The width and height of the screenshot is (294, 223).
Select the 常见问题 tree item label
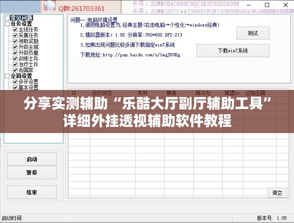tap(22, 18)
